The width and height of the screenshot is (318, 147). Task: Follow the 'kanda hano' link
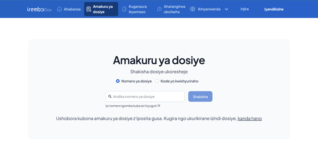(250, 119)
